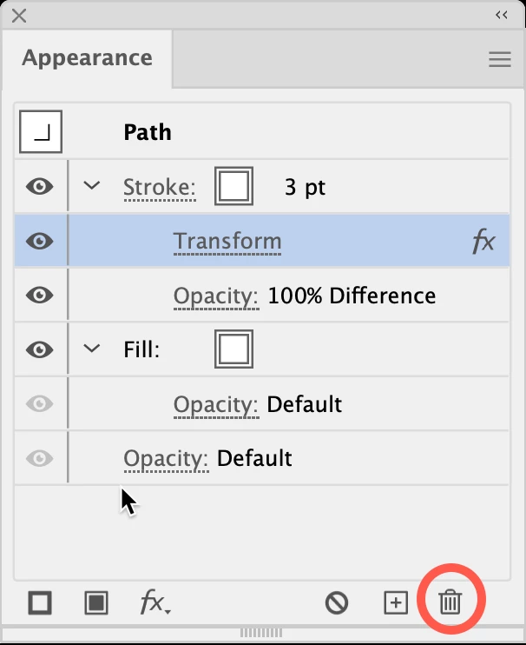
Task: Hide the Fill attribute with eye icon
Action: coord(39,349)
